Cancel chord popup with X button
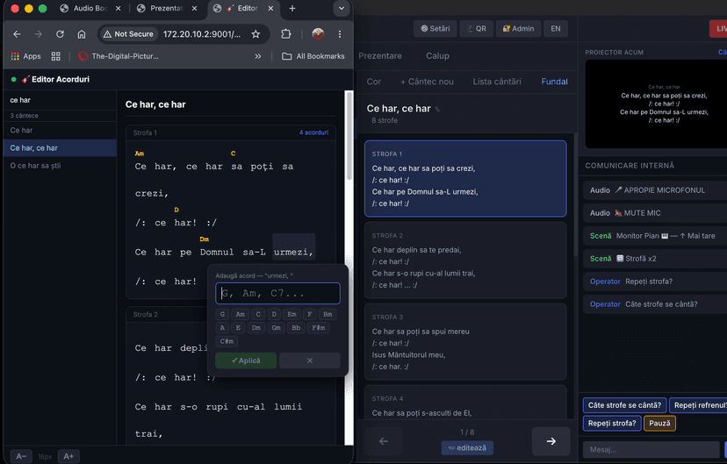This screenshot has height=464, width=727. tap(310, 360)
